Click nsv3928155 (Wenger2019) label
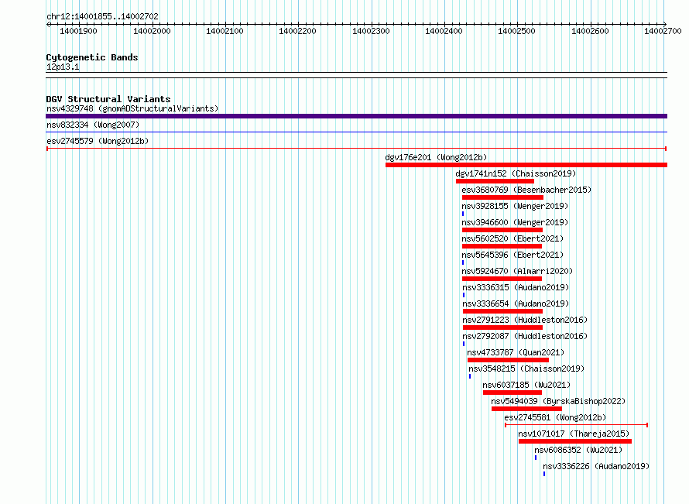Screen dimensions: 689x504 (515, 206)
